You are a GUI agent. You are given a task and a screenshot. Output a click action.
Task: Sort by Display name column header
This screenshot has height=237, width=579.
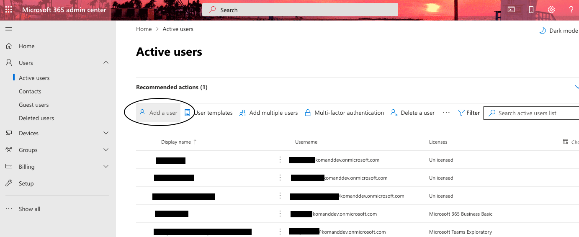coord(179,142)
